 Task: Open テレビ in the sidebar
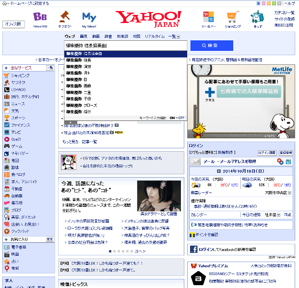pos(16,132)
